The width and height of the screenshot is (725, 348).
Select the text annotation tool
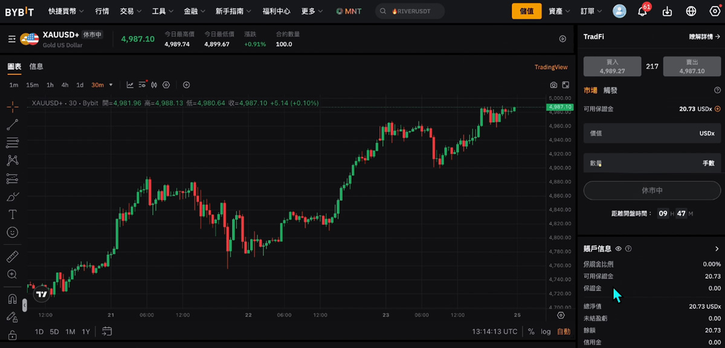[x=12, y=214]
